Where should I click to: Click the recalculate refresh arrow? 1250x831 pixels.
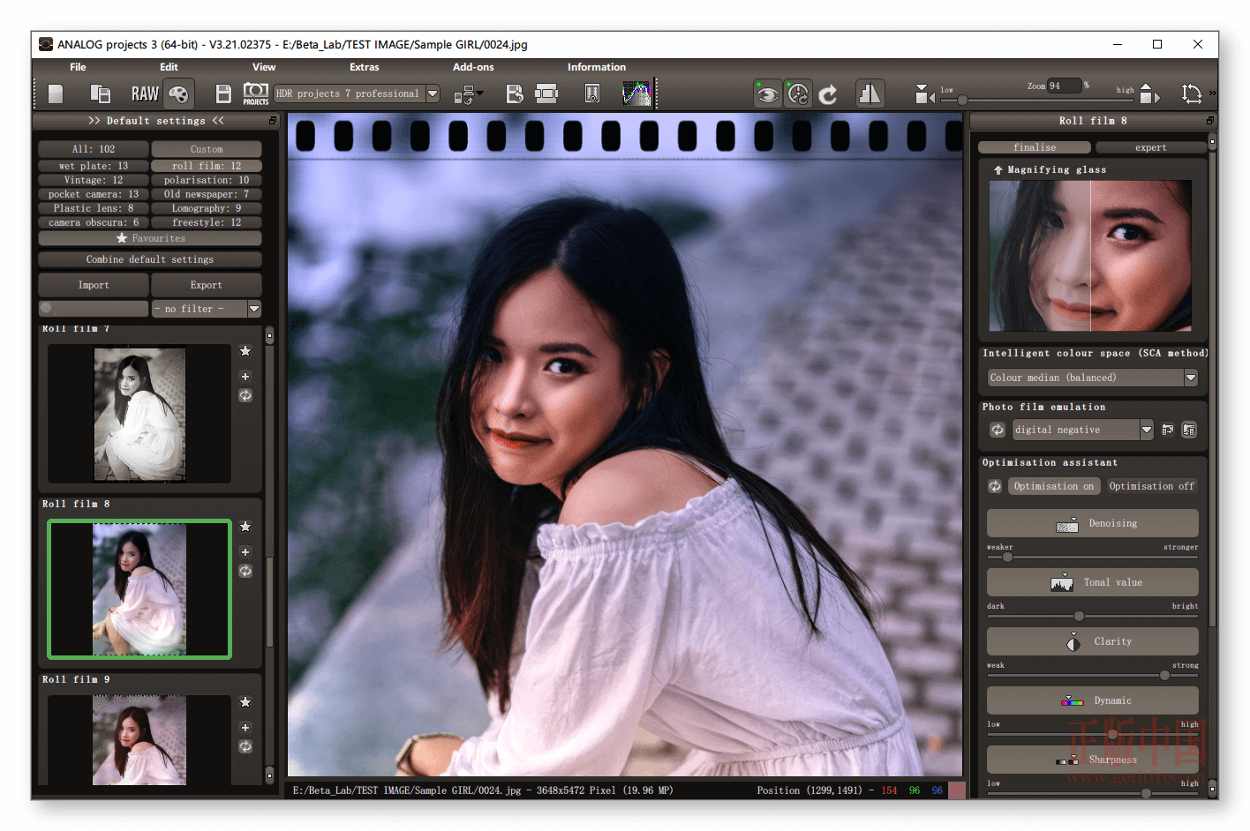click(x=828, y=94)
